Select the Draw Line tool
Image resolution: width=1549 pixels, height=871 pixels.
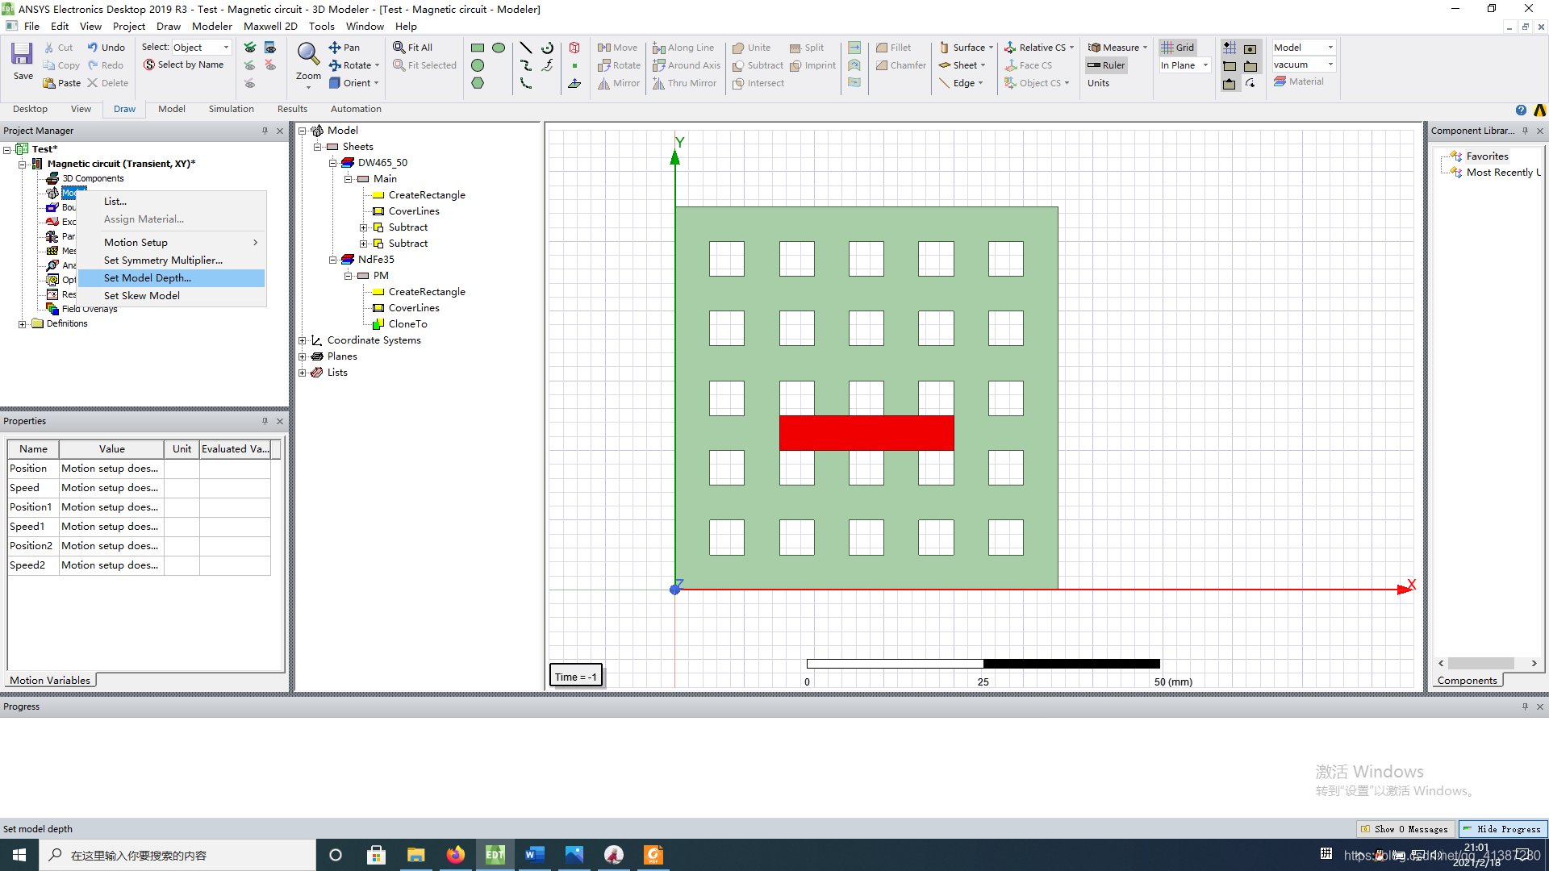tap(526, 48)
